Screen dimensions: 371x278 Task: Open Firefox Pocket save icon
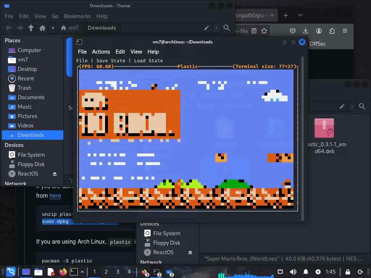(x=293, y=31)
